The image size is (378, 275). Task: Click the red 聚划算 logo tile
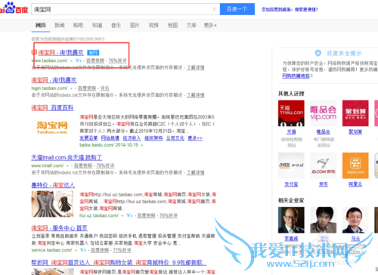click(x=355, y=113)
